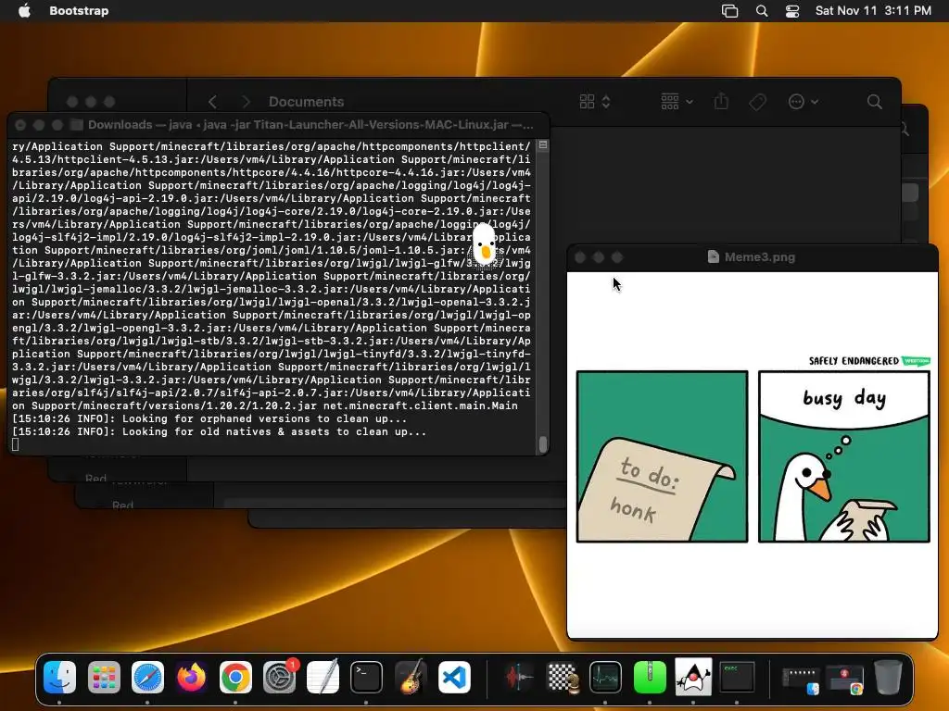Open the Trash in the Dock
The height and width of the screenshot is (711, 949).
tap(888, 677)
